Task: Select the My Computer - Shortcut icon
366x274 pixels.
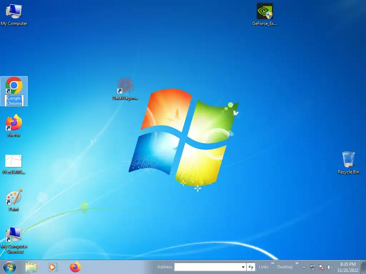Action: coord(14,240)
